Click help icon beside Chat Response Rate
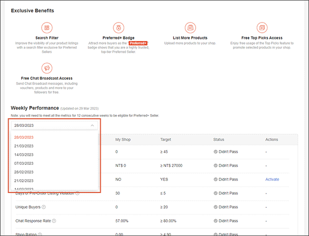Viewport: 309px width, 236px height. (54, 221)
